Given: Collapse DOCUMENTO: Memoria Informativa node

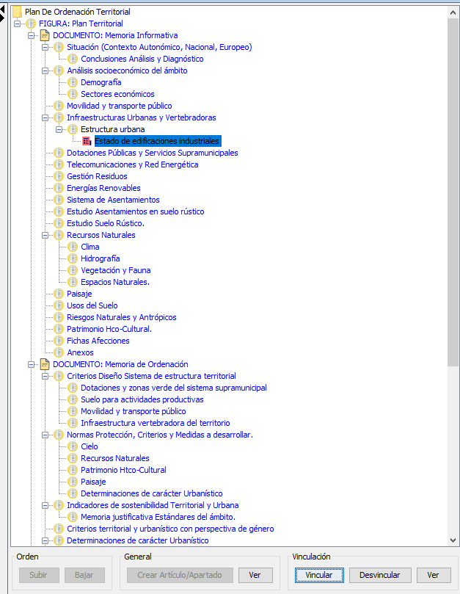Looking at the screenshot, I should pos(31,35).
